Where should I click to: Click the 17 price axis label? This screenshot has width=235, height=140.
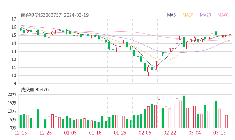[x=14, y=19]
